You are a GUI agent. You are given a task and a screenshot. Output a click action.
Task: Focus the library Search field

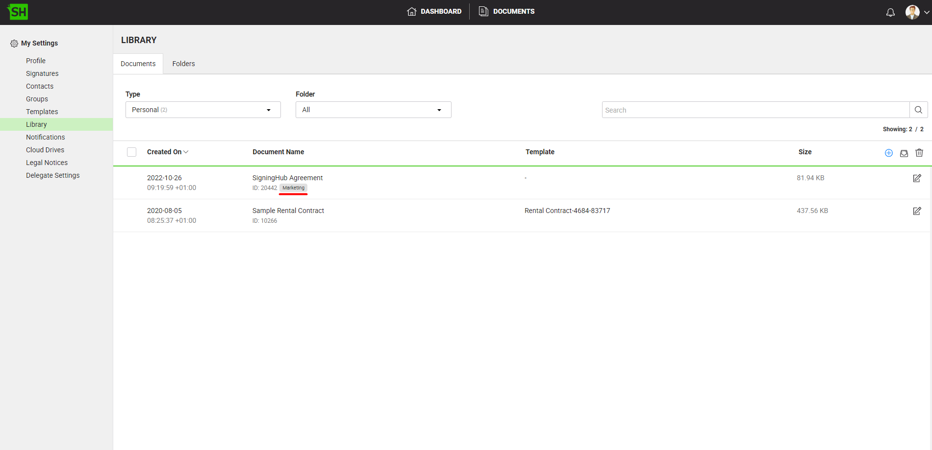click(x=755, y=110)
